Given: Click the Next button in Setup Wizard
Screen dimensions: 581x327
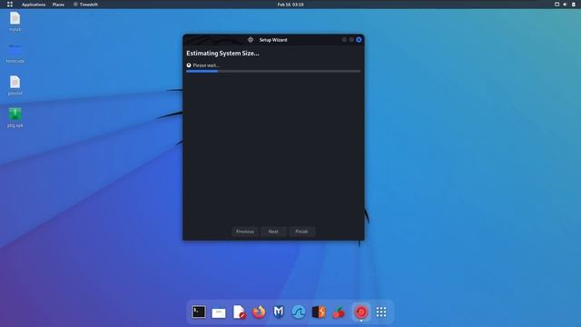Looking at the screenshot, I should pos(273,232).
